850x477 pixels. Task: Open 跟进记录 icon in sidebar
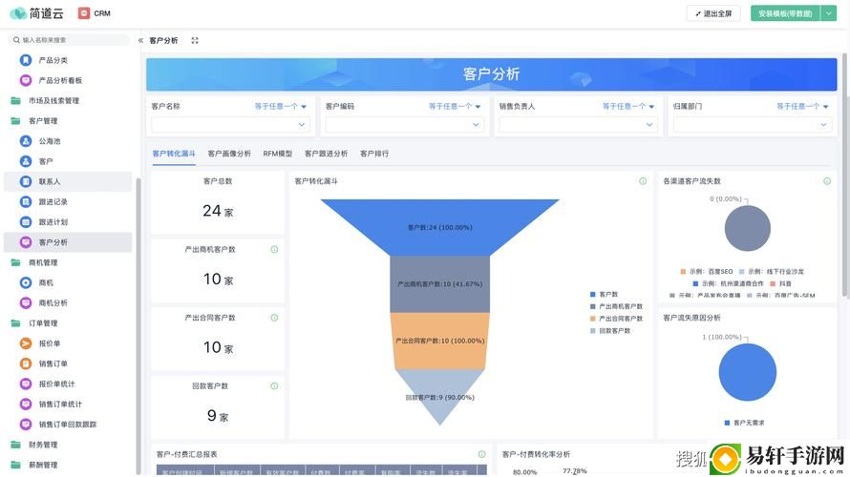pyautogui.click(x=26, y=201)
